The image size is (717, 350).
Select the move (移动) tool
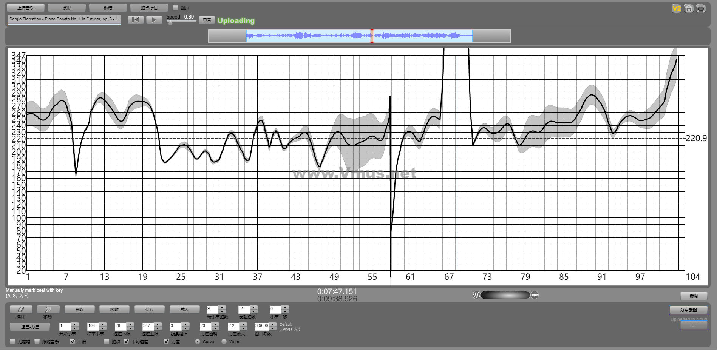click(48, 309)
